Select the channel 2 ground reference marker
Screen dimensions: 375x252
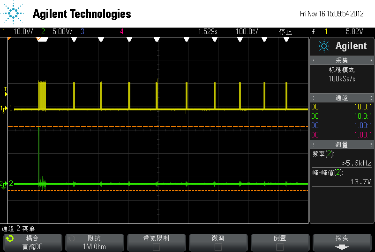pos(4,184)
